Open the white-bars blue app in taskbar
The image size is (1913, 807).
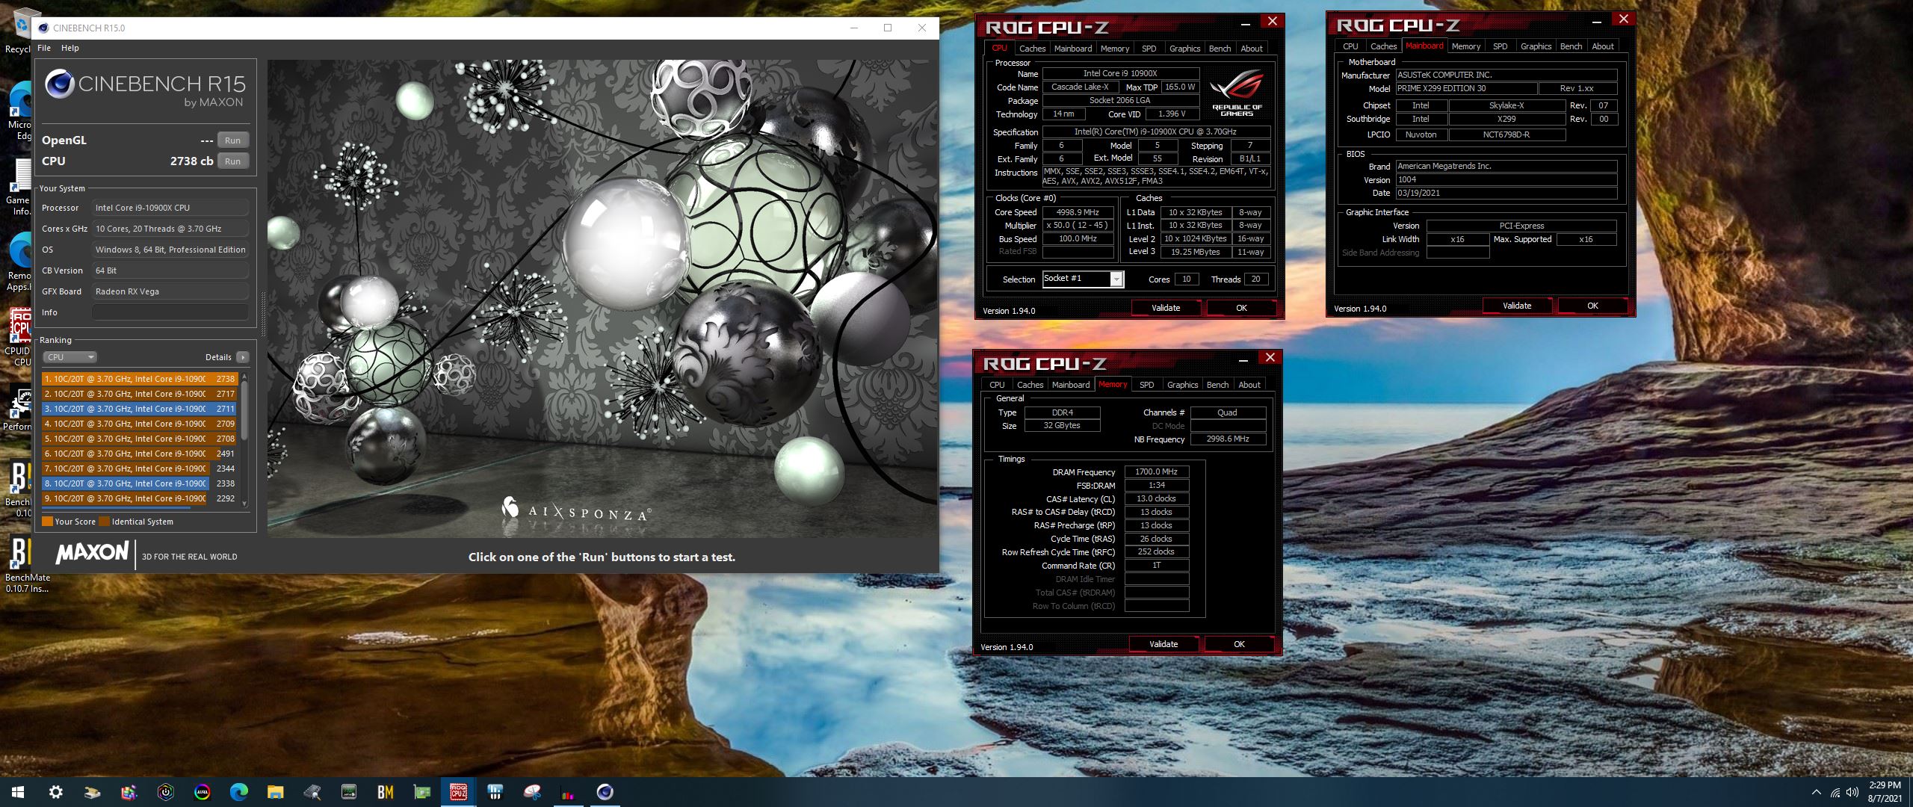pyautogui.click(x=495, y=792)
